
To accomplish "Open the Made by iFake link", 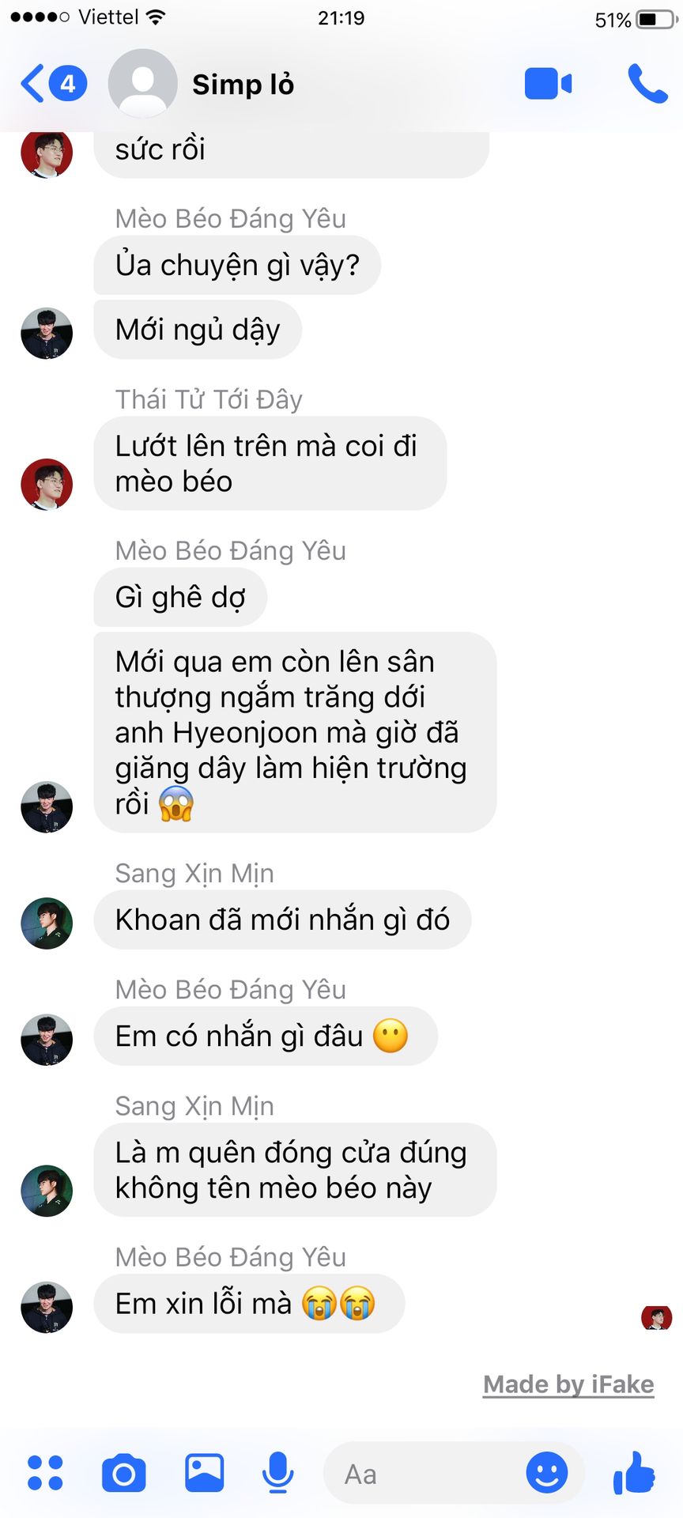I will point(568,1384).
